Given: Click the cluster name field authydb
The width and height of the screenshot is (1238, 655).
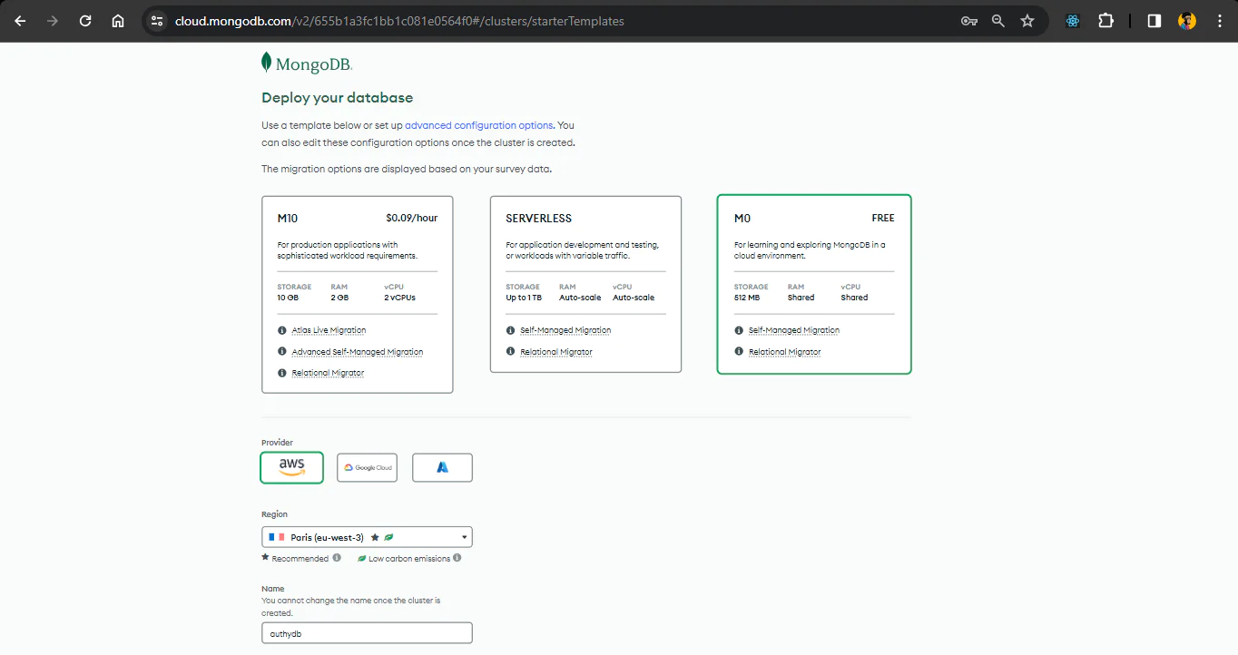Looking at the screenshot, I should [367, 633].
